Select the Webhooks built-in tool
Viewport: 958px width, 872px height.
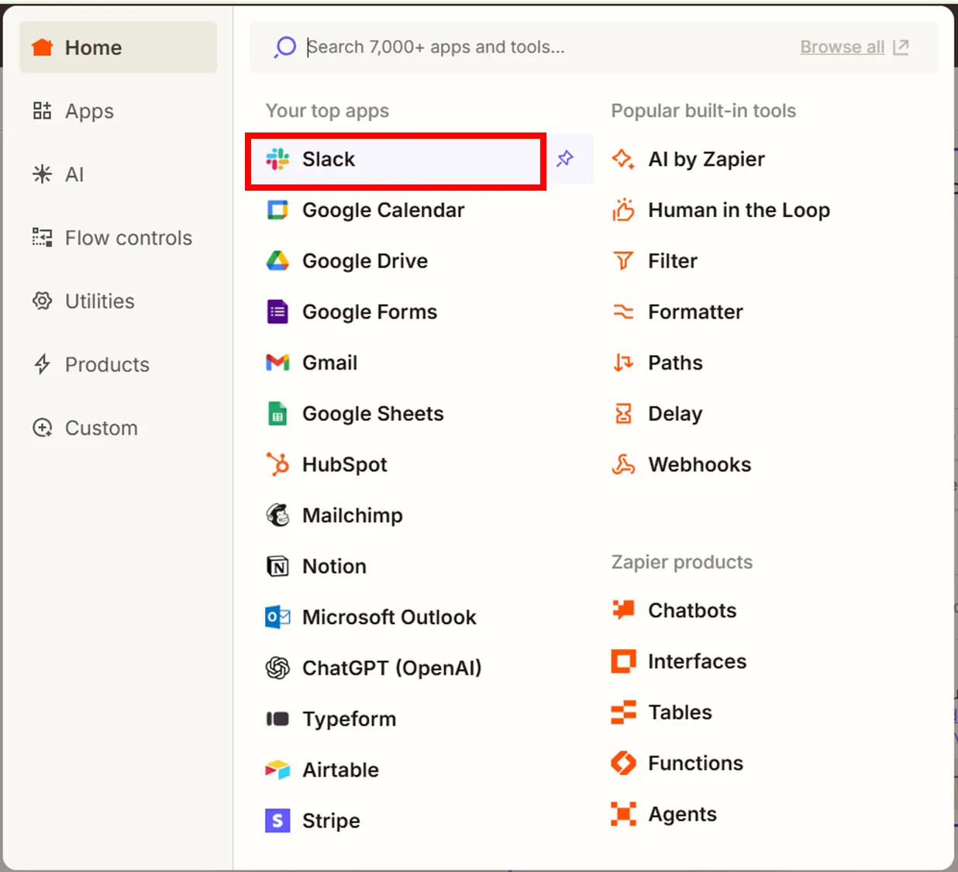point(699,464)
